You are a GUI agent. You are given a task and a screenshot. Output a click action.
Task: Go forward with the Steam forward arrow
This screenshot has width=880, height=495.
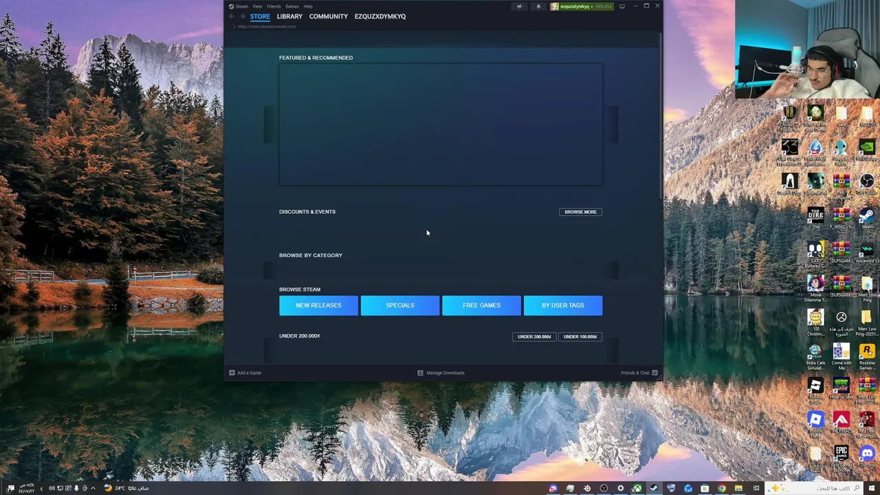(242, 16)
